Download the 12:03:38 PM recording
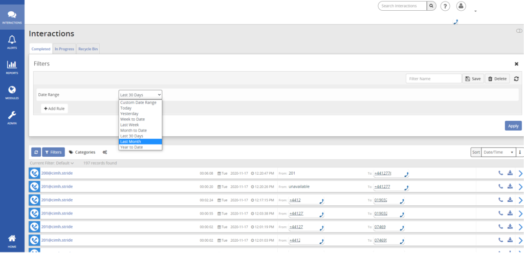This screenshot has height=253, width=524. [x=510, y=213]
